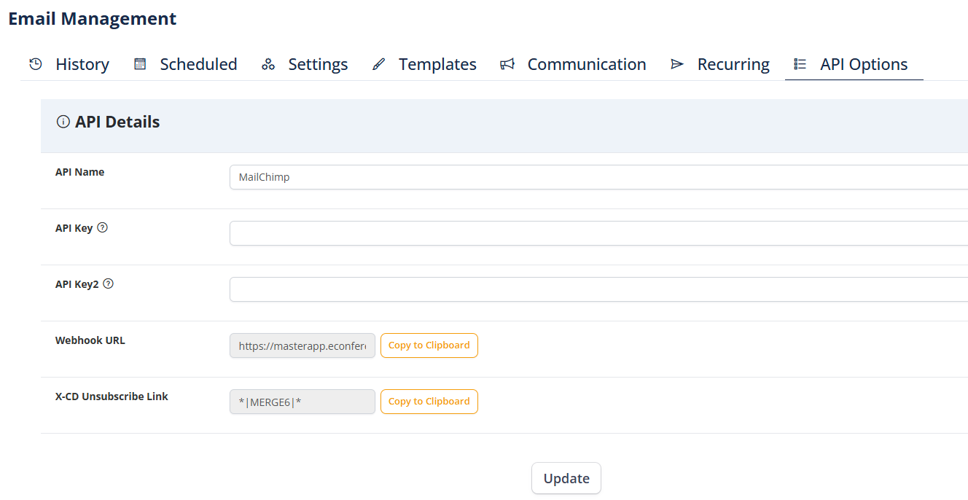Select the Webhook URL text box
The image size is (968, 500).
[x=302, y=346]
